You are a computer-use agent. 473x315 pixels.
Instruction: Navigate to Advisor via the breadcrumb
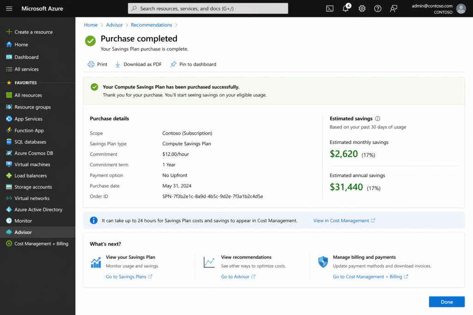[114, 24]
